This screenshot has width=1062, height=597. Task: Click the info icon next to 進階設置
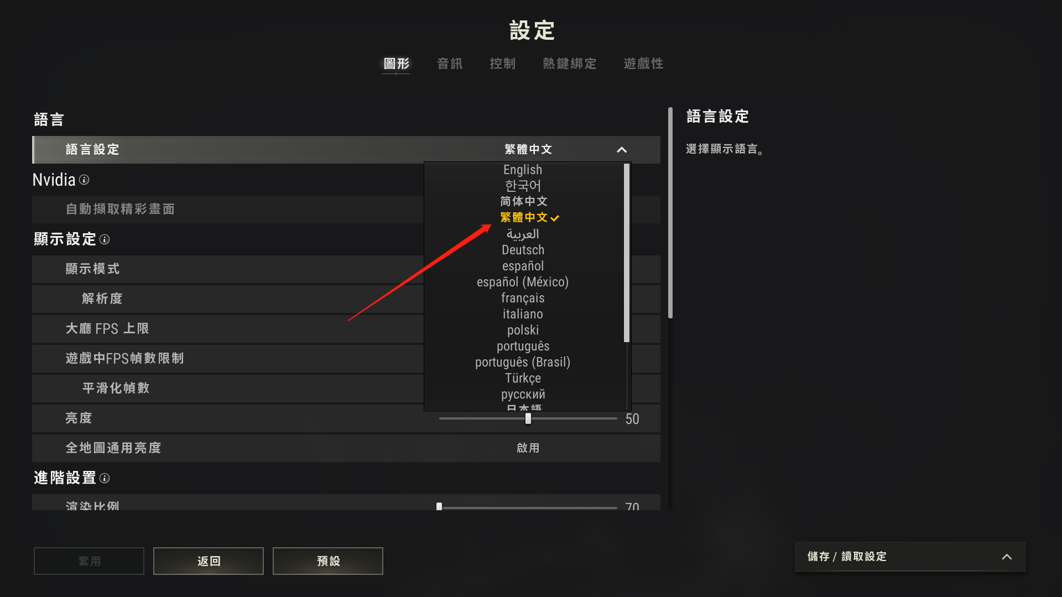(105, 478)
